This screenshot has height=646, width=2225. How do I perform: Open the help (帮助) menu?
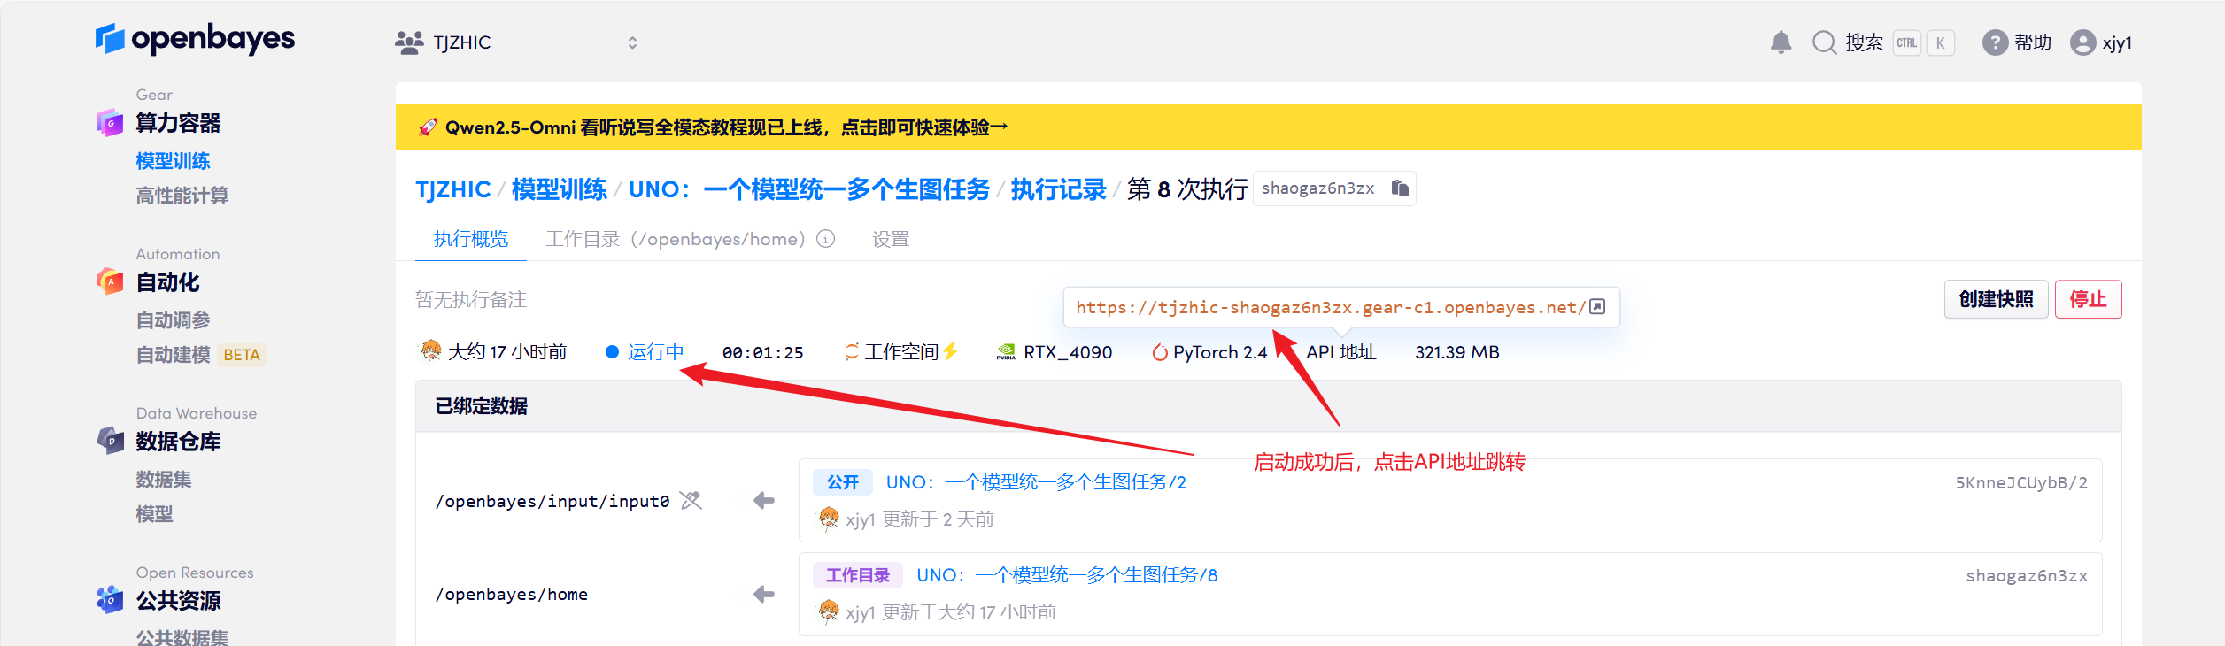coord(2016,42)
